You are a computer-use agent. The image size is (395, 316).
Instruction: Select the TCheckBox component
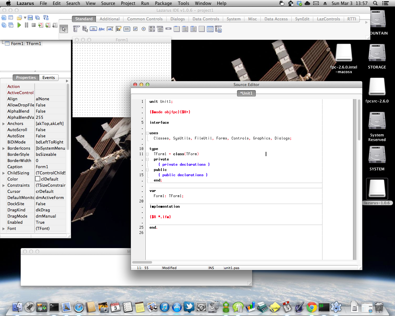[x=135, y=29]
